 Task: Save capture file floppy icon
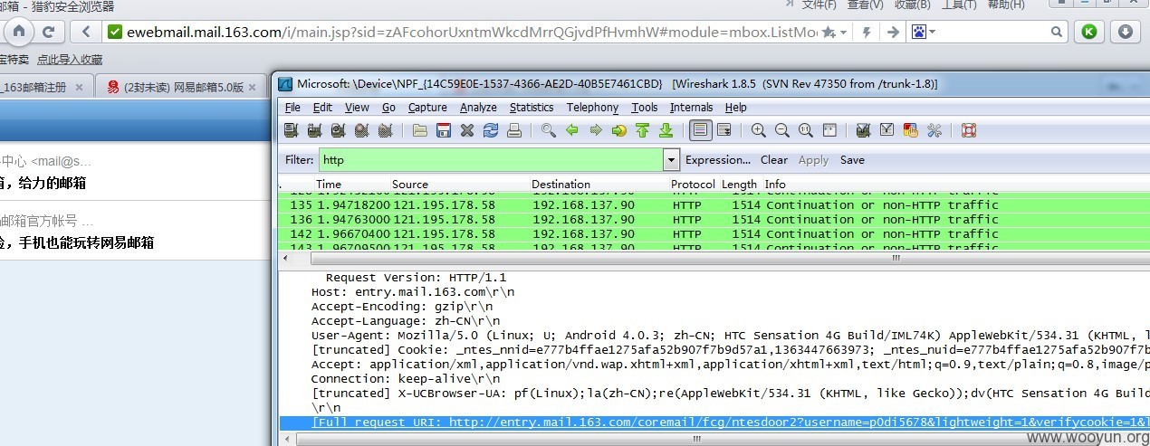click(444, 130)
